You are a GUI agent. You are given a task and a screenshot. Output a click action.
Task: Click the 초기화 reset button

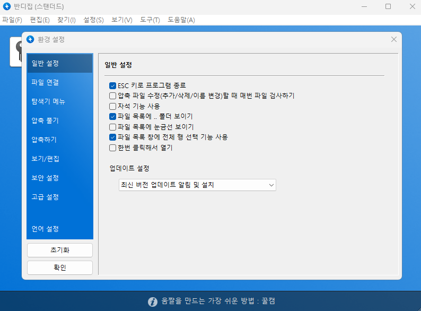[60, 250]
